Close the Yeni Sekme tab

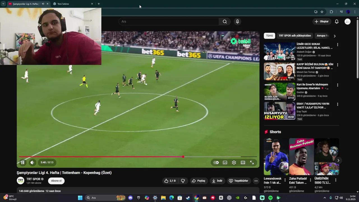click(x=92, y=4)
